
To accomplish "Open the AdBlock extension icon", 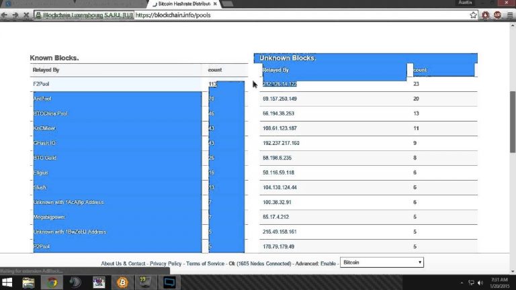I will pos(497,15).
